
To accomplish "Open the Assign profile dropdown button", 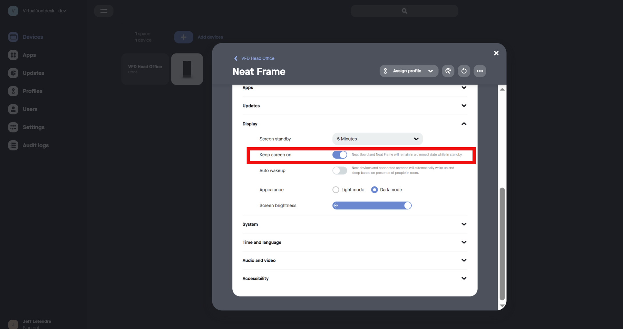I will pyautogui.click(x=408, y=71).
